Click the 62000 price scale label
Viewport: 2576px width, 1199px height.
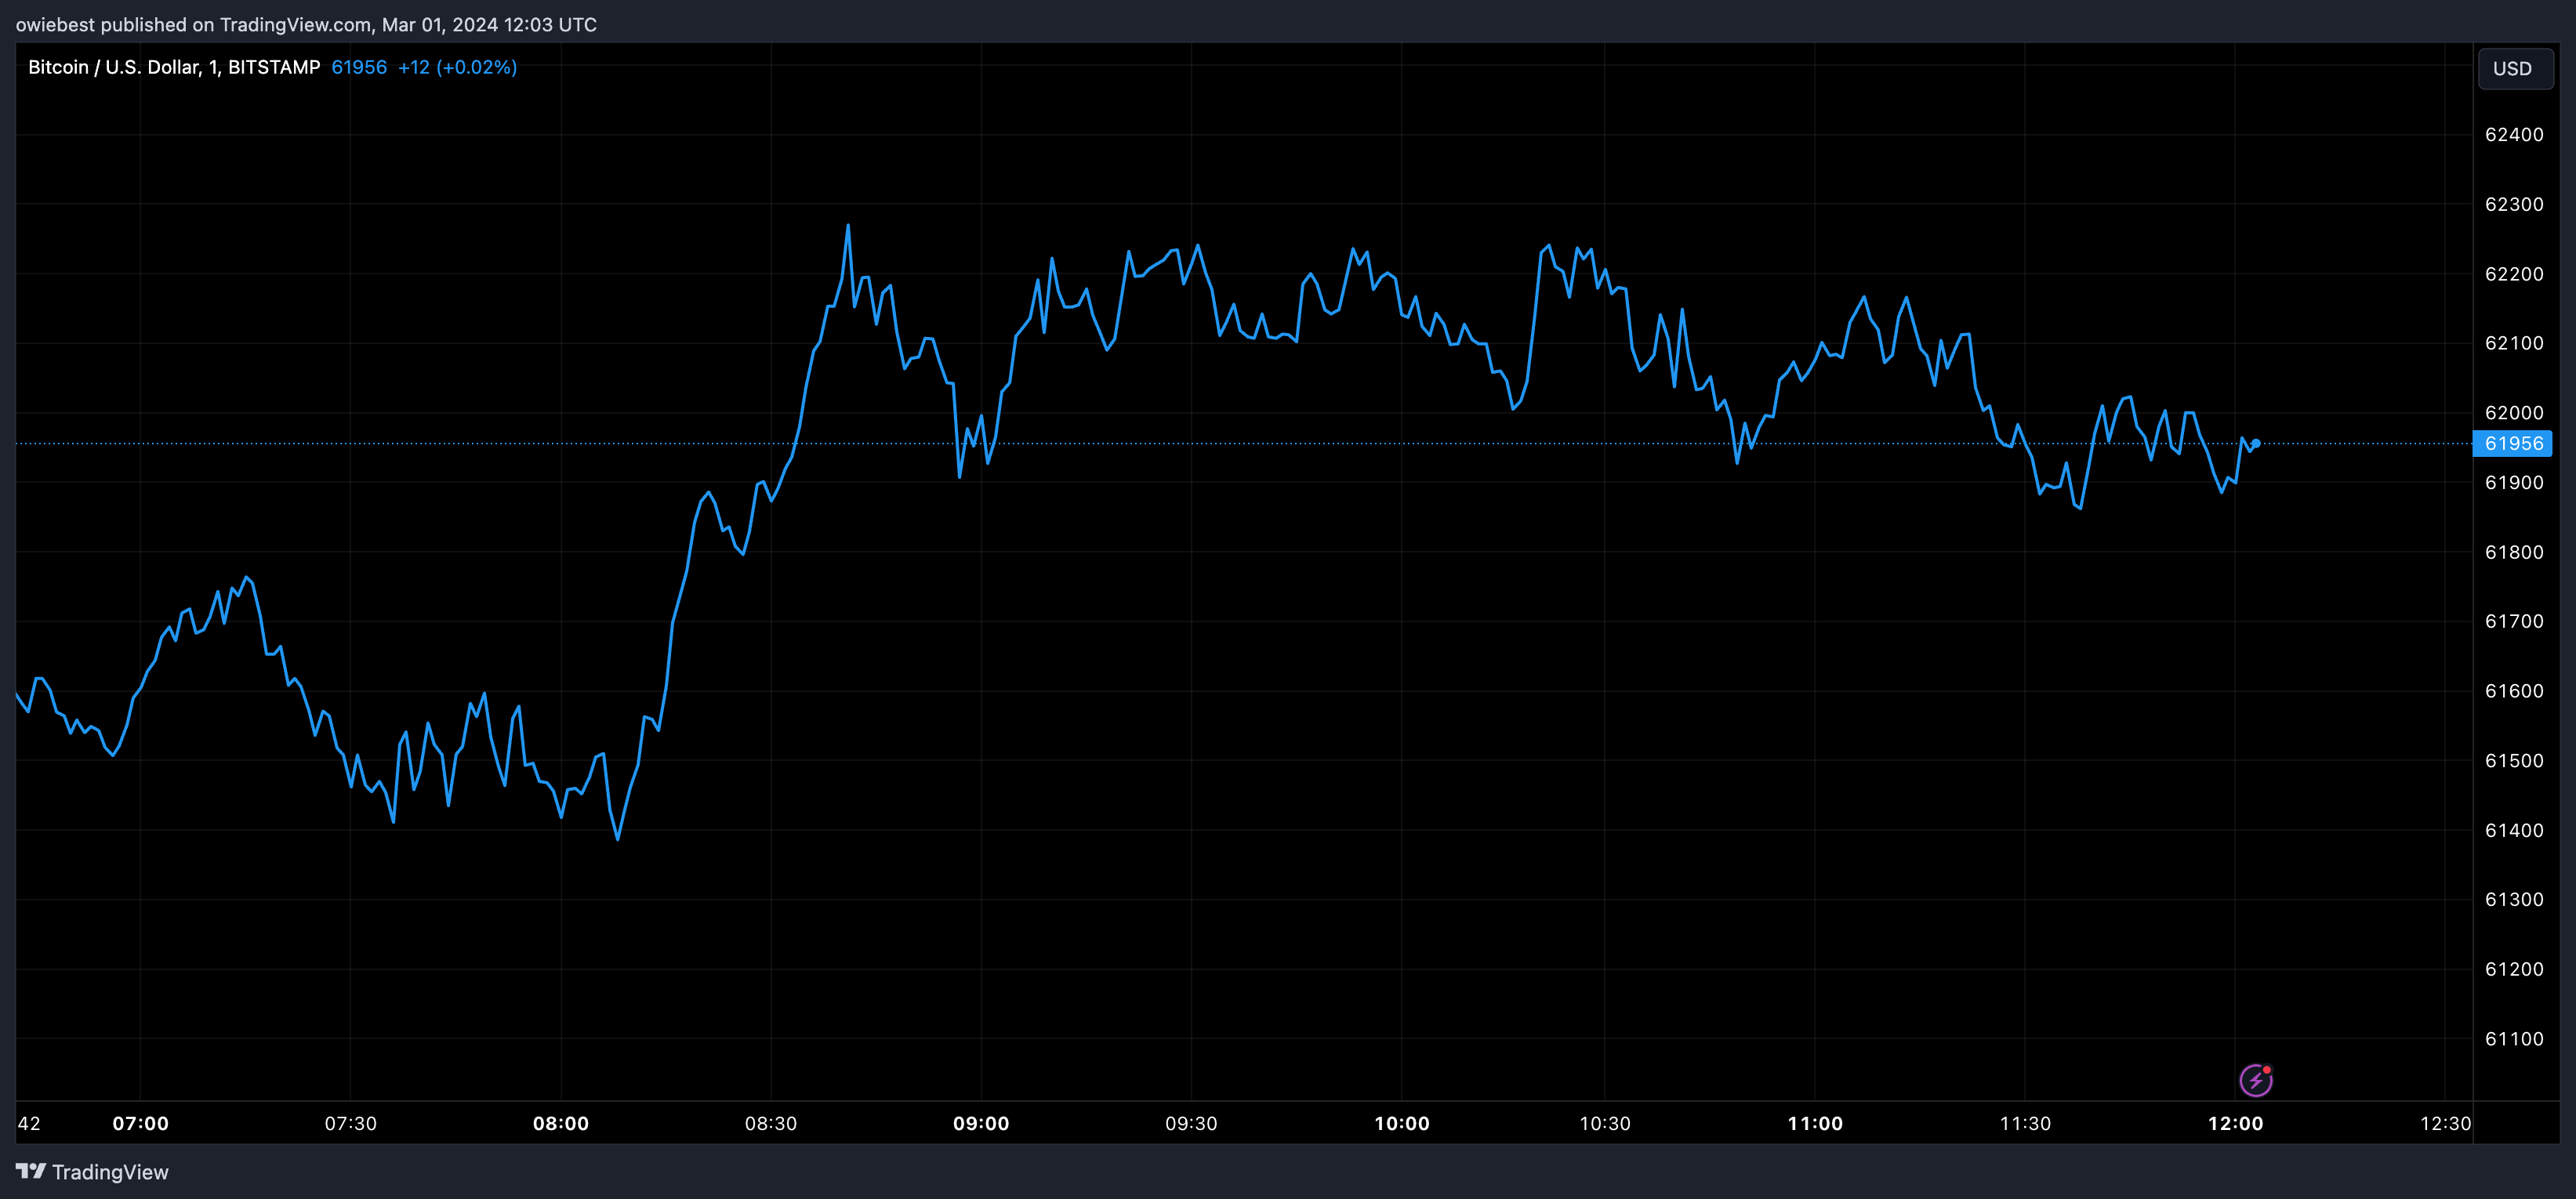pyautogui.click(x=2514, y=413)
